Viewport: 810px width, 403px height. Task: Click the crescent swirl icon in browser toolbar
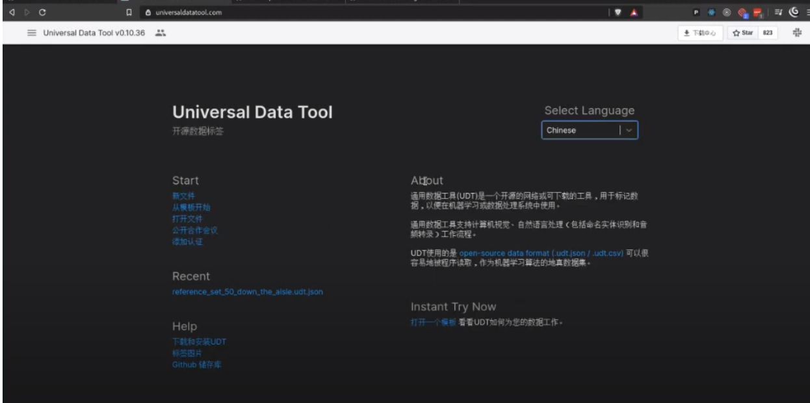pyautogui.click(x=794, y=12)
